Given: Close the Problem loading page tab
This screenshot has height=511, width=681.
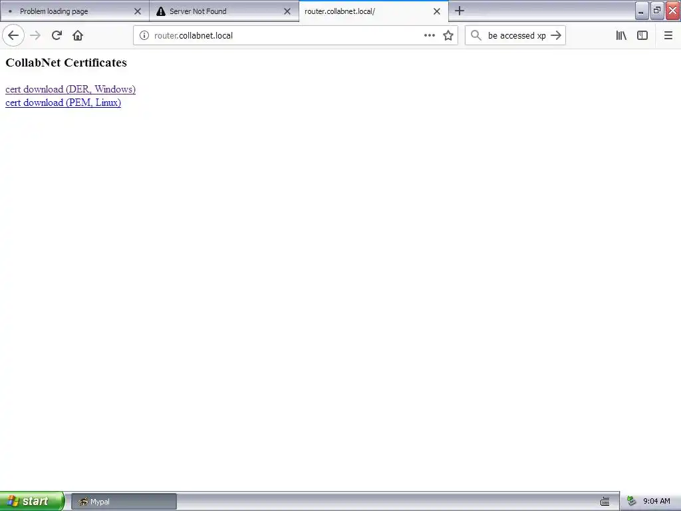Looking at the screenshot, I should (138, 11).
